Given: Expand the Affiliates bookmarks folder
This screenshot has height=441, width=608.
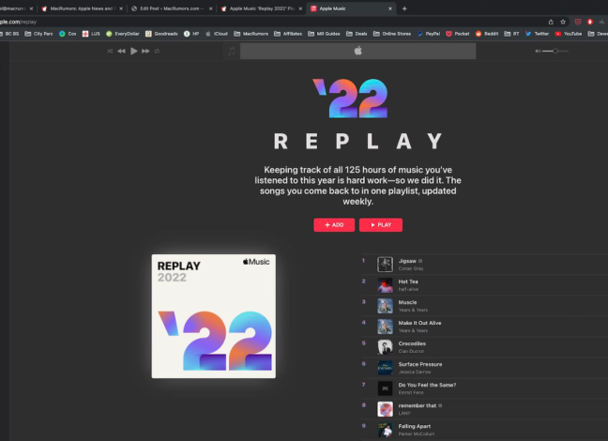Looking at the screenshot, I should pyautogui.click(x=288, y=34).
